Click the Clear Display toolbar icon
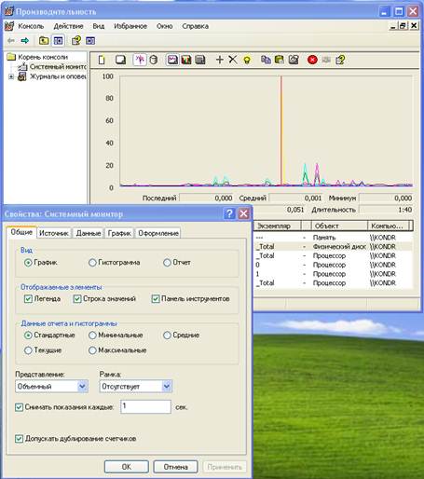Image resolution: width=424 pixels, height=479 pixels. pos(120,60)
